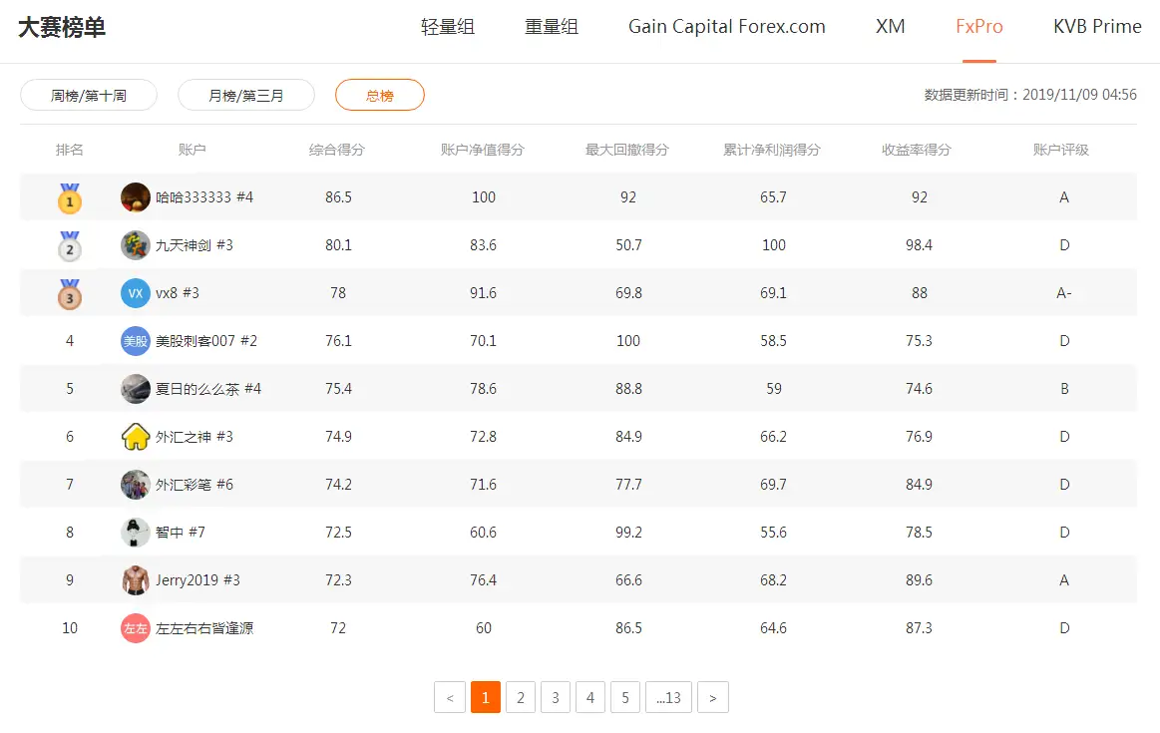Show weekly ranking 周榜/第十周
The height and width of the screenshot is (733, 1160).
89,96
